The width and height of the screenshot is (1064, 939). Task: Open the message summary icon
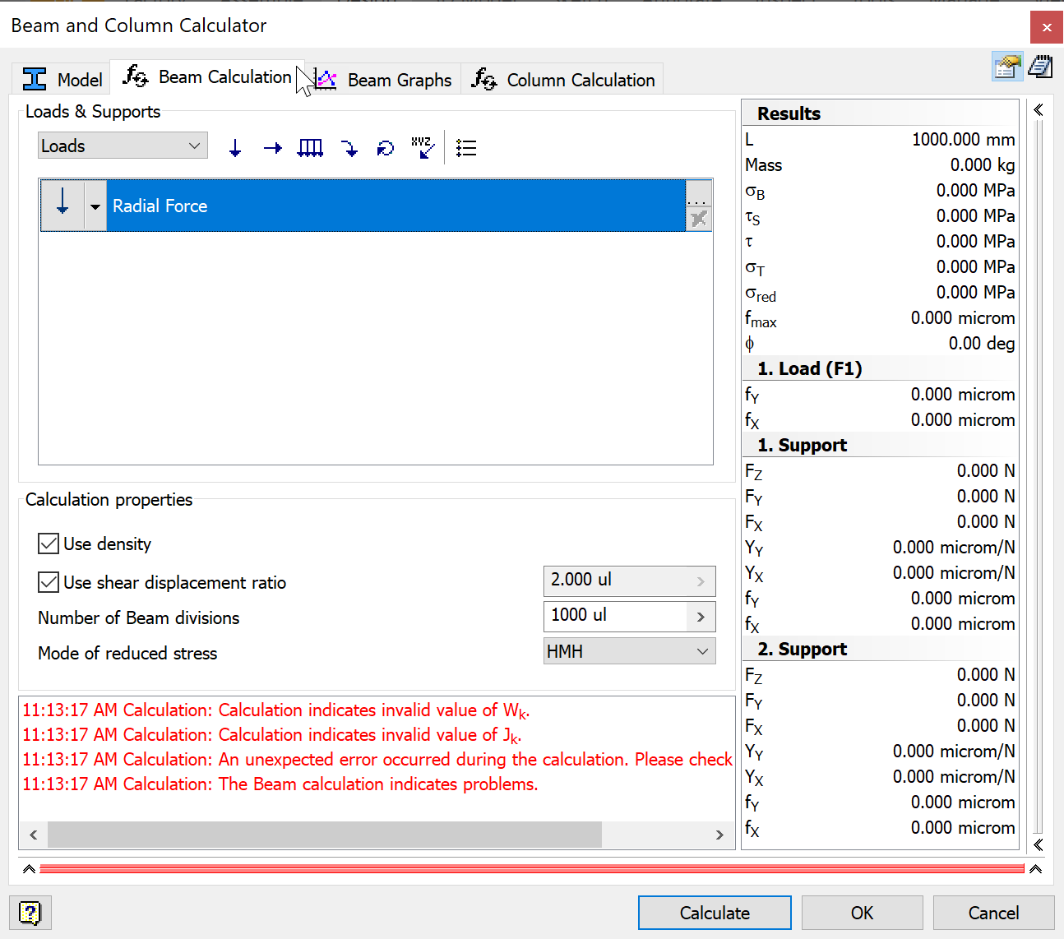pyautogui.click(x=1039, y=66)
